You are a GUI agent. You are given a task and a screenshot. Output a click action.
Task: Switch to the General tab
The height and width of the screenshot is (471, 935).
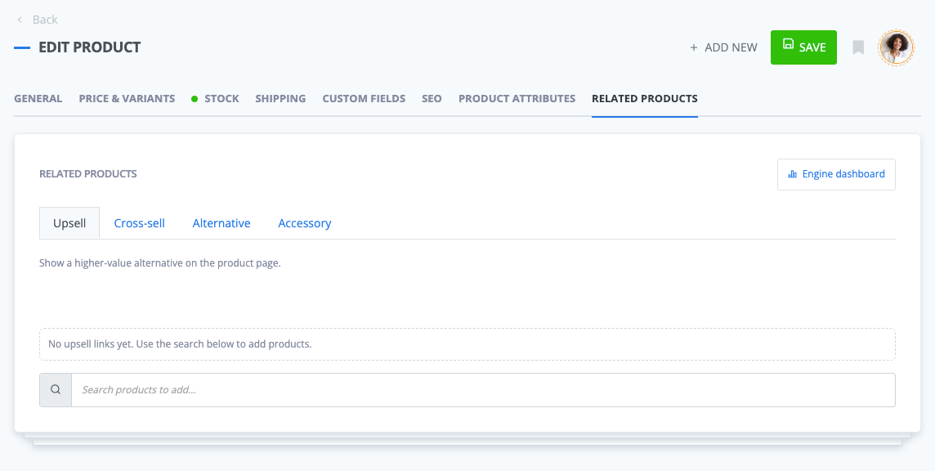(x=38, y=98)
